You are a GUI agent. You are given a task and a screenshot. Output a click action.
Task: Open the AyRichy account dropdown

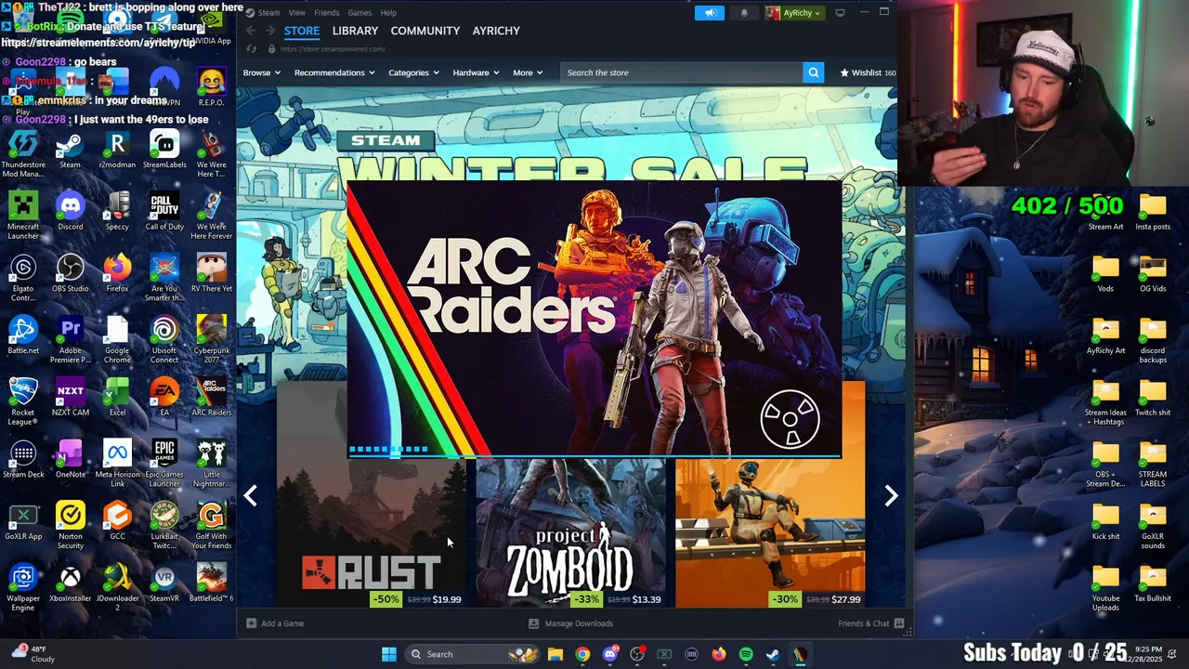[x=793, y=13]
